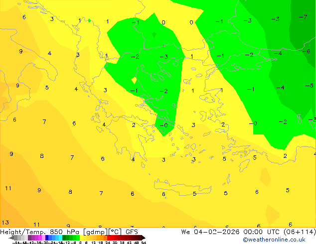Click the bright green swatch in the color legend
The image size is (316, 244).
click(x=78, y=238)
